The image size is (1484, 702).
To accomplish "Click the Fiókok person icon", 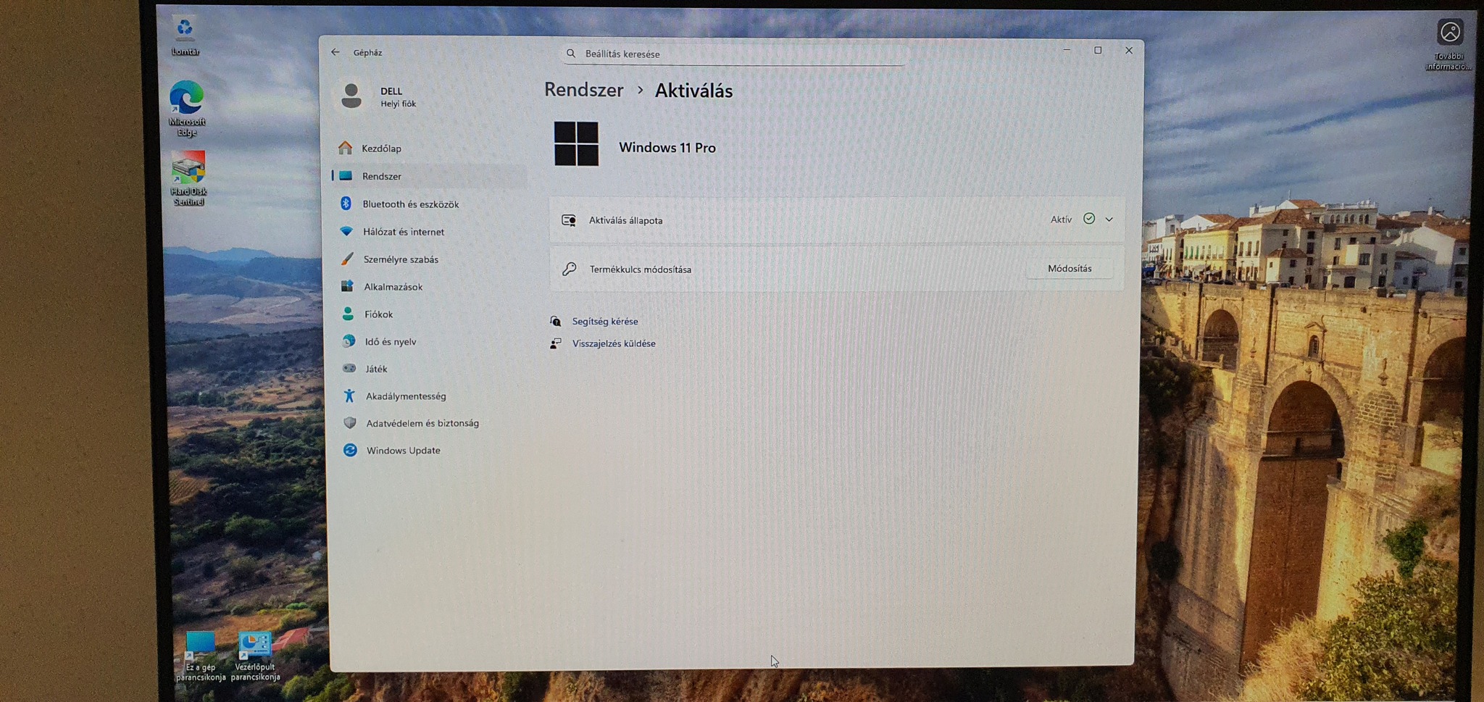I will (348, 314).
